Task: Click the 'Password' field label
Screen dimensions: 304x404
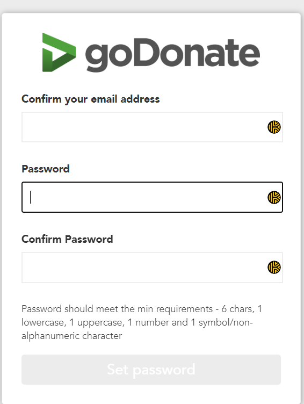Action: point(46,169)
